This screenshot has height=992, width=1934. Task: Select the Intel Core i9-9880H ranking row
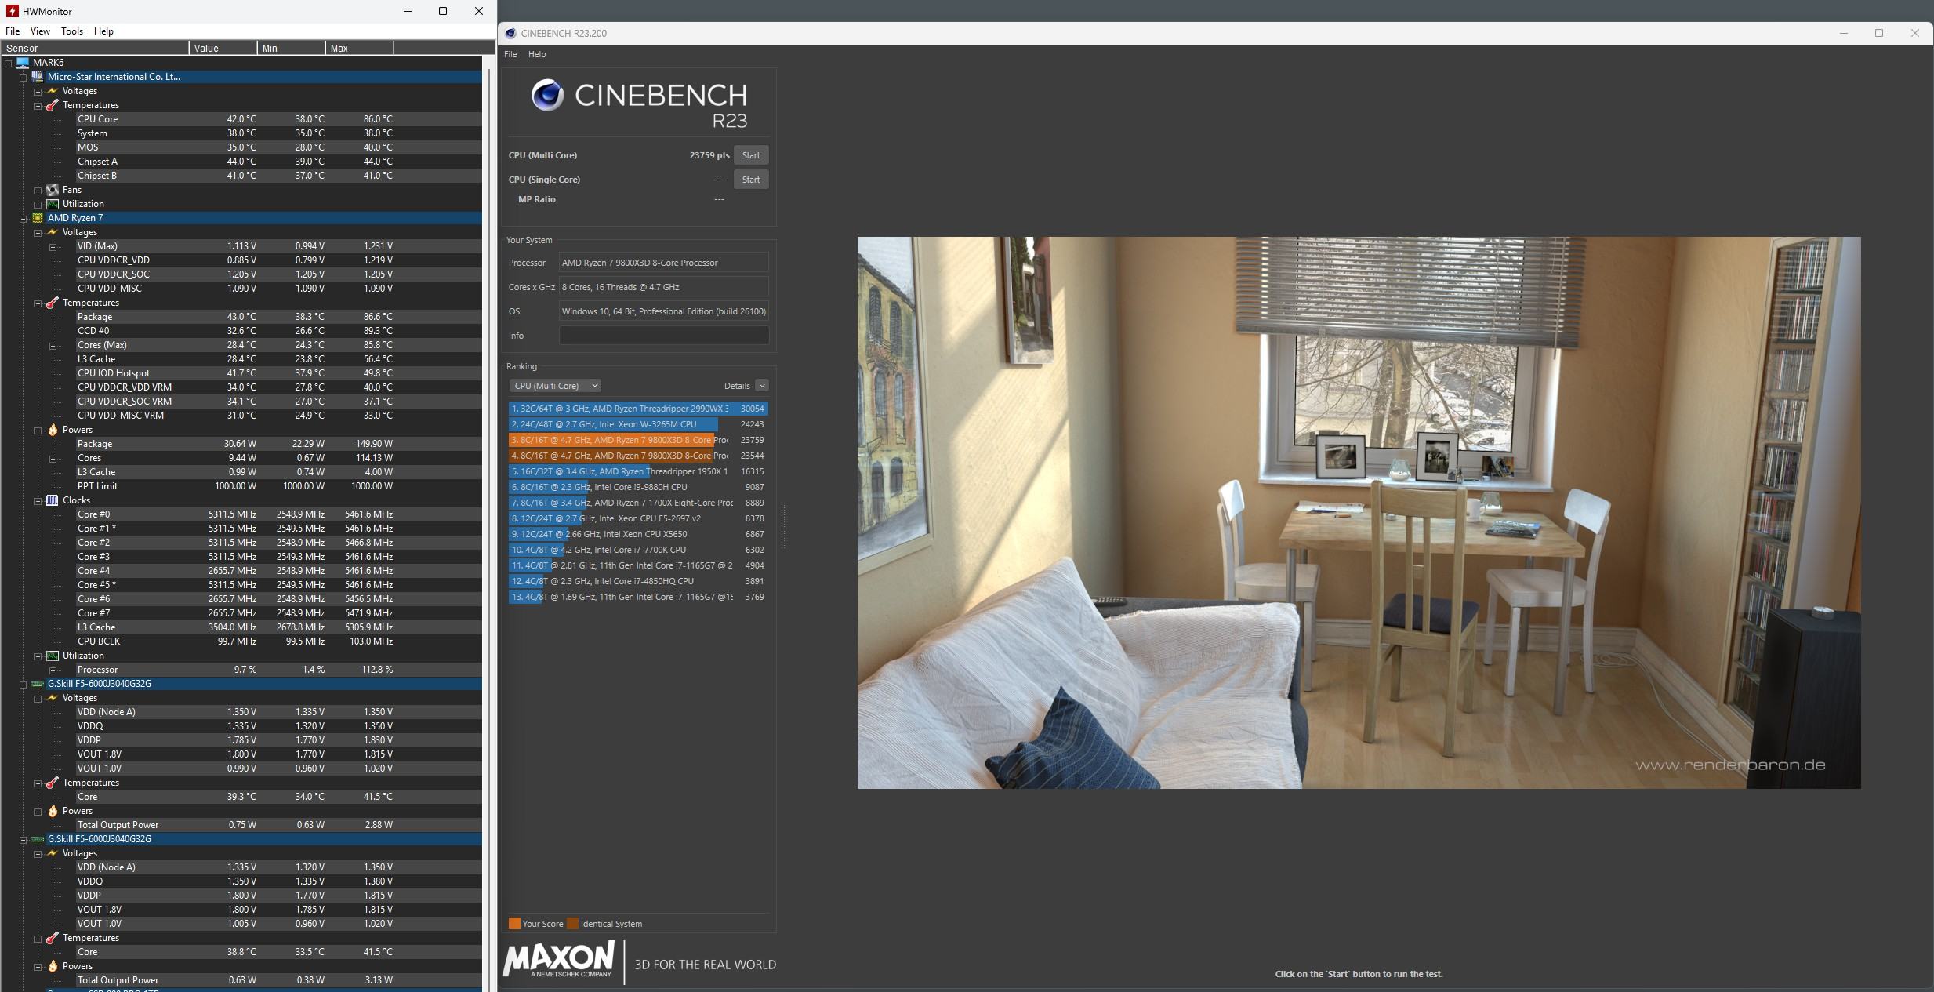click(638, 487)
